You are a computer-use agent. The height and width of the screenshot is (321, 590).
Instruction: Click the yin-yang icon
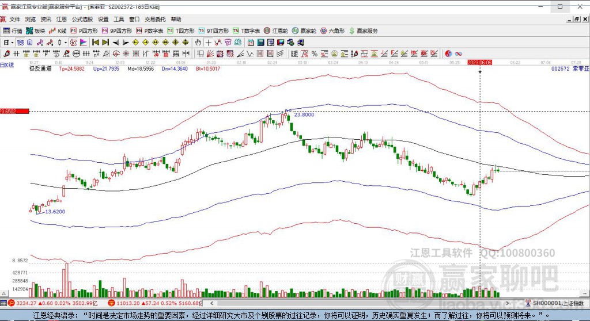448,54
